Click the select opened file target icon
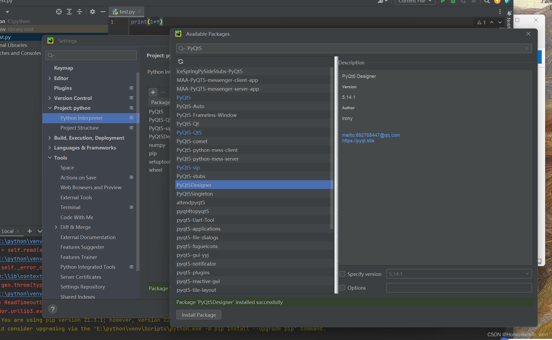Screen dimensions: 552x340 [59, 12]
